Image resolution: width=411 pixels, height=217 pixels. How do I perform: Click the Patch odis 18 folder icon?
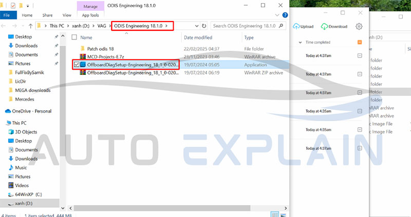[83, 48]
